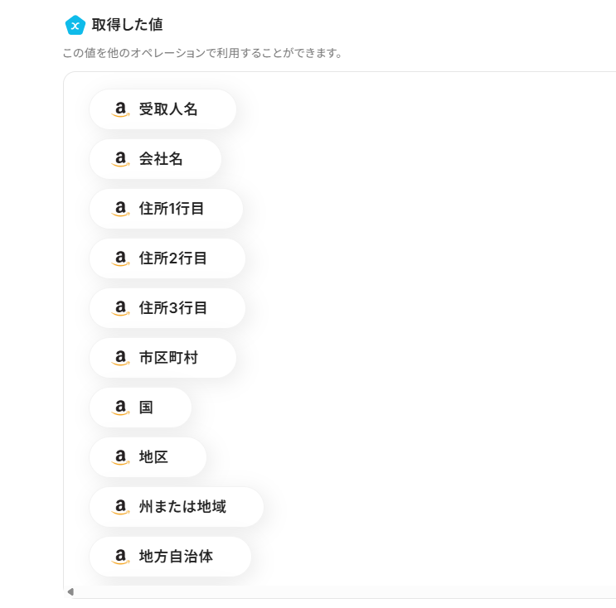Click the Amazon icon on 国 chip

(x=120, y=408)
